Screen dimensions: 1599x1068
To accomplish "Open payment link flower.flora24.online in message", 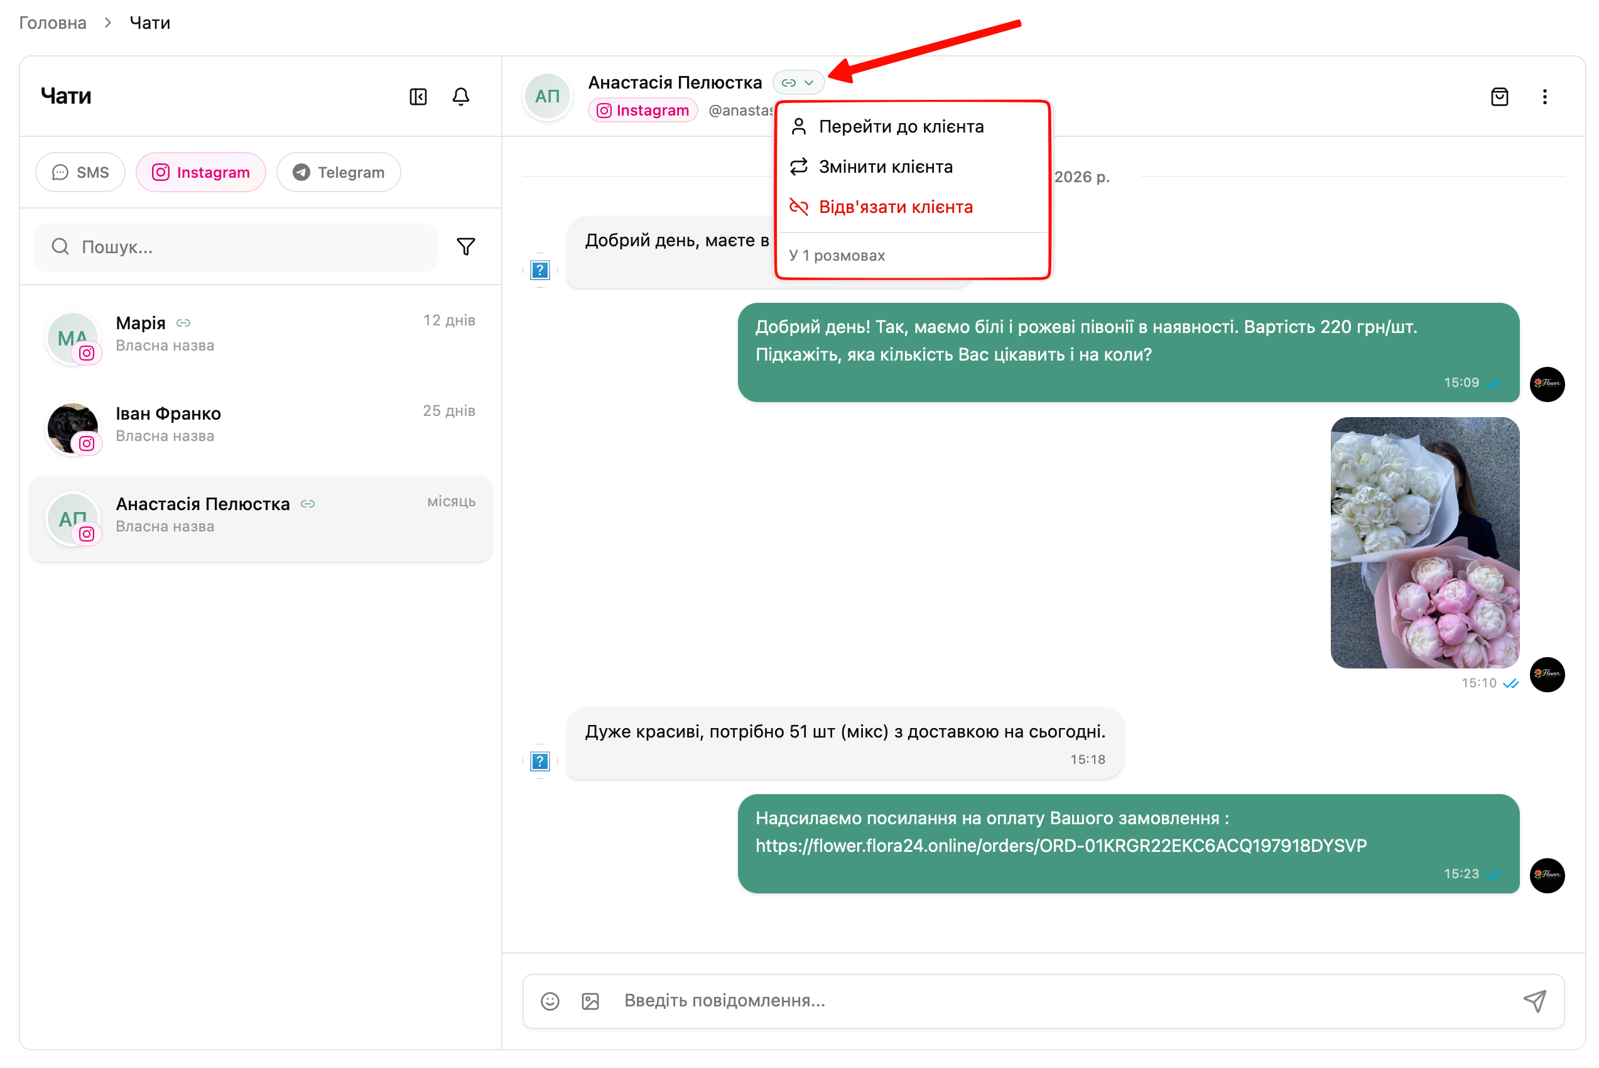I will pos(1061,845).
